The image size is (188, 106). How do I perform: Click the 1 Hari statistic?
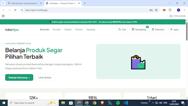coord(152,98)
